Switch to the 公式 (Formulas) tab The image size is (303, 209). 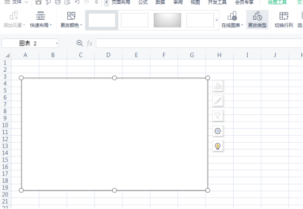tap(143, 2)
